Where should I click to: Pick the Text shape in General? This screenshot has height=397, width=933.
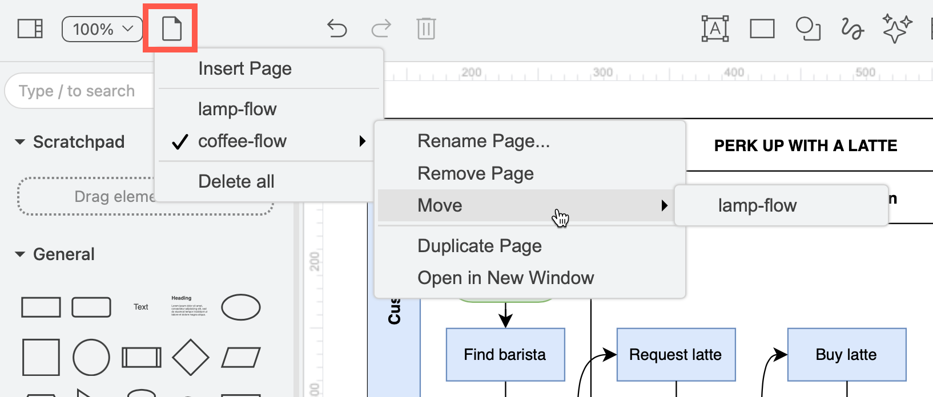coord(141,307)
